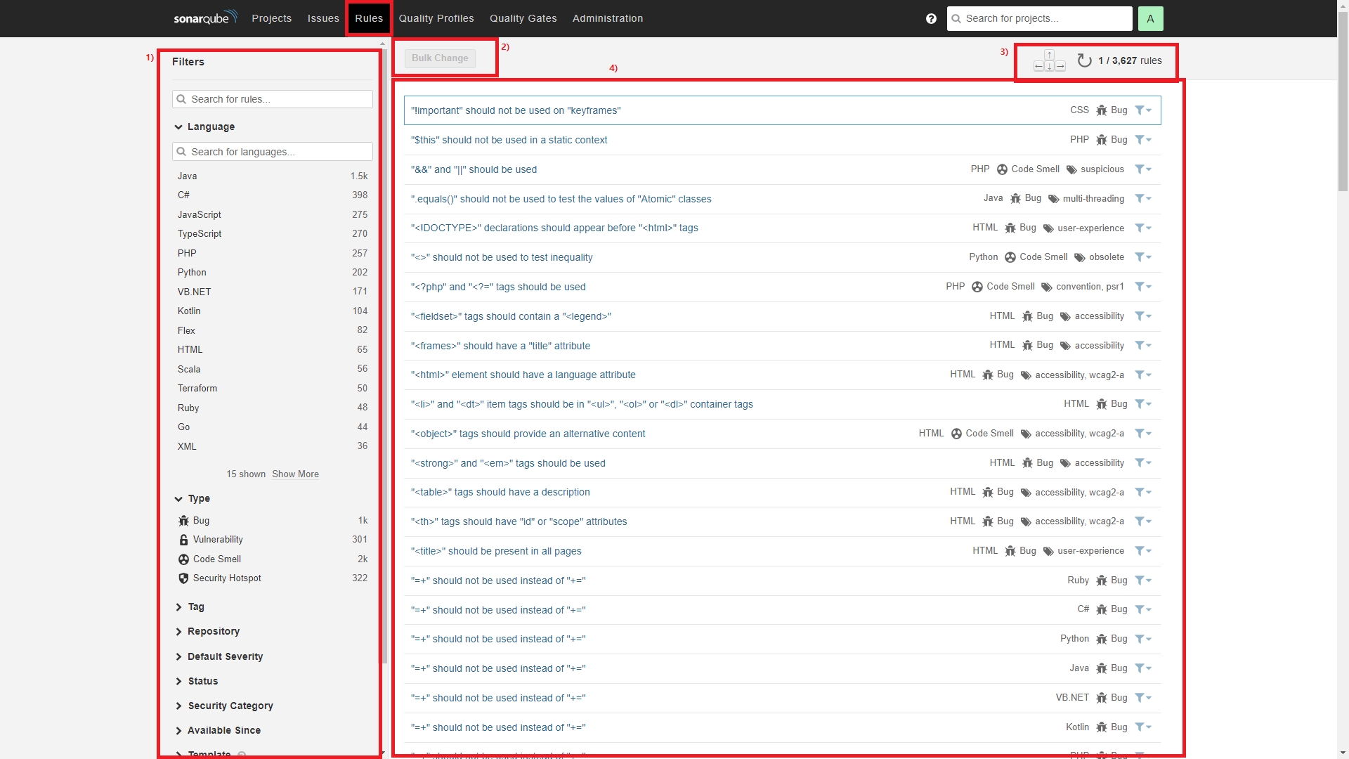The width and height of the screenshot is (1349, 759).
Task: Click the Bulk Change button
Action: (440, 58)
